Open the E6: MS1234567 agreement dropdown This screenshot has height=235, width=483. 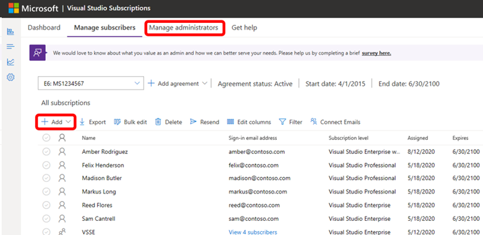point(91,83)
